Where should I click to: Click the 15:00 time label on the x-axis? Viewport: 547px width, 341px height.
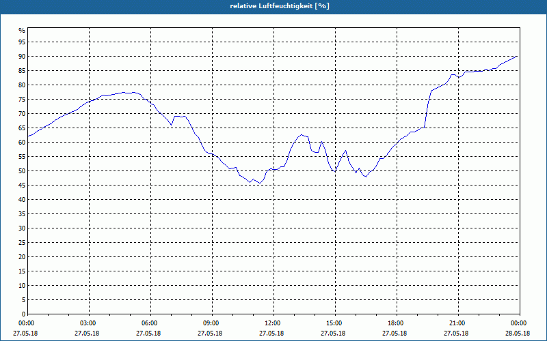(x=335, y=323)
